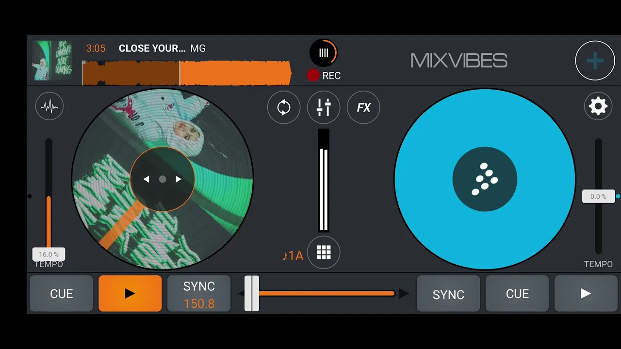Open the settings gear
Screen dimensions: 621x349
(x=598, y=106)
